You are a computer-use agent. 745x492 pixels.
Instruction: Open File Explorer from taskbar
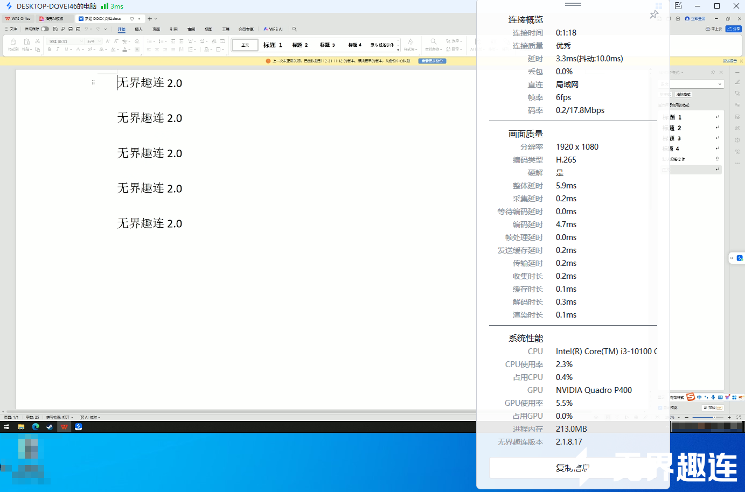[21, 427]
